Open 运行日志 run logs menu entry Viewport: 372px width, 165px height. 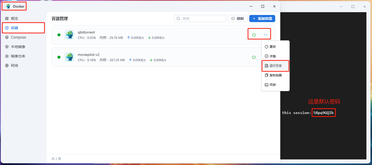[x=275, y=66]
